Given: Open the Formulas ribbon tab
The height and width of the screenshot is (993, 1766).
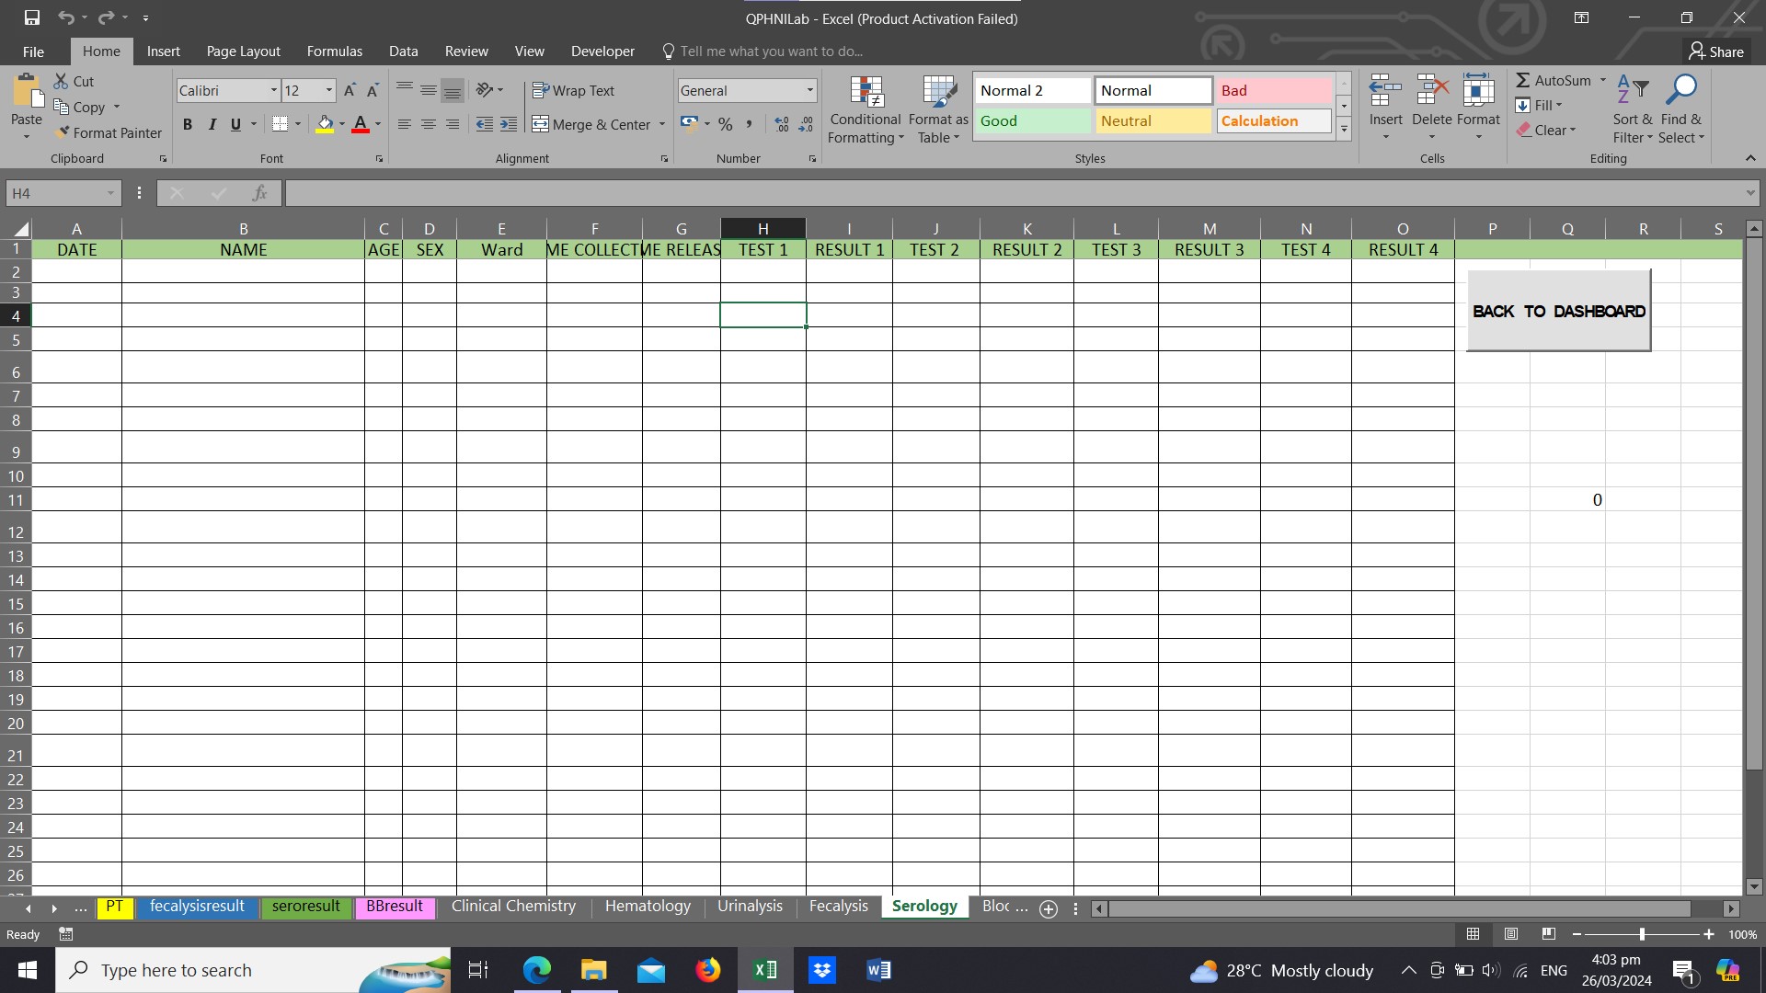Looking at the screenshot, I should pos(334,51).
